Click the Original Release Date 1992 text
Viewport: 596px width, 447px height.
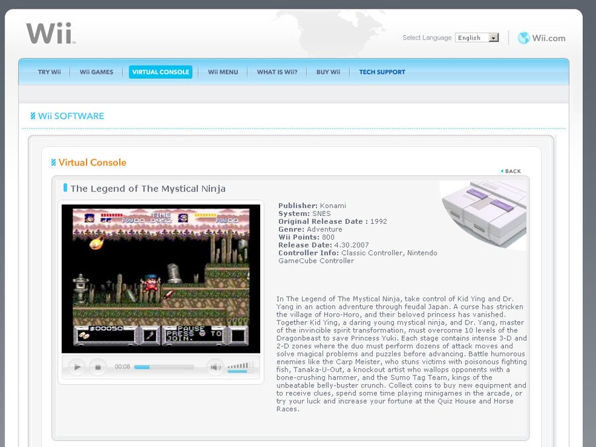[332, 222]
